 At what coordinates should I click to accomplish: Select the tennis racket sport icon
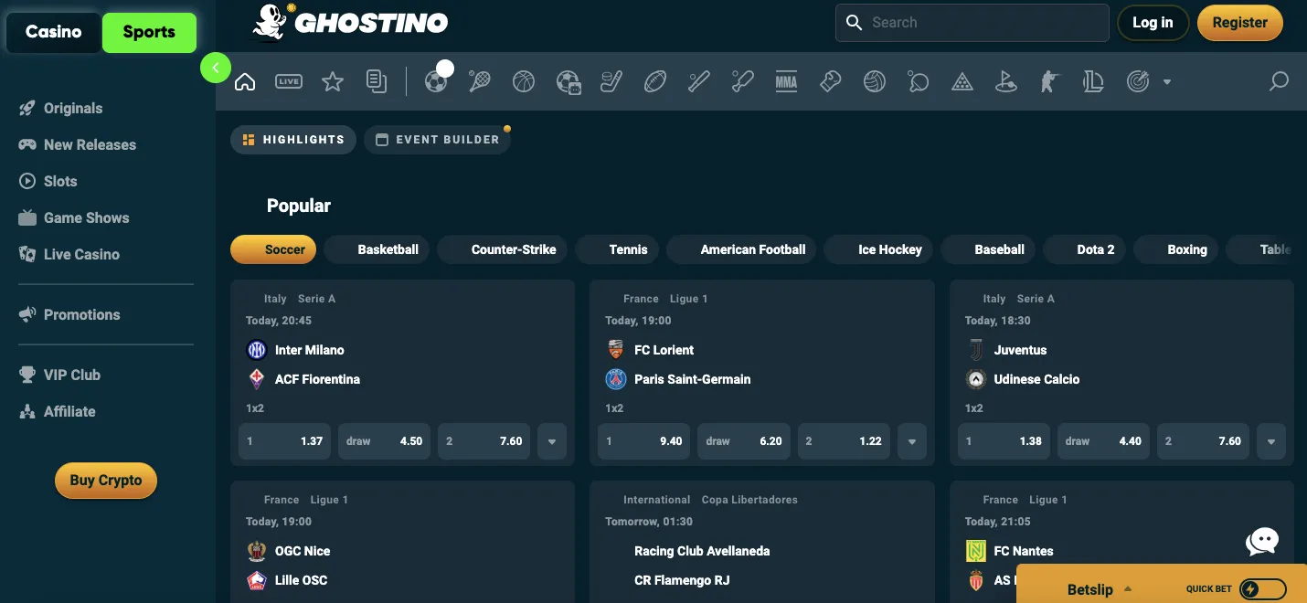(x=480, y=82)
